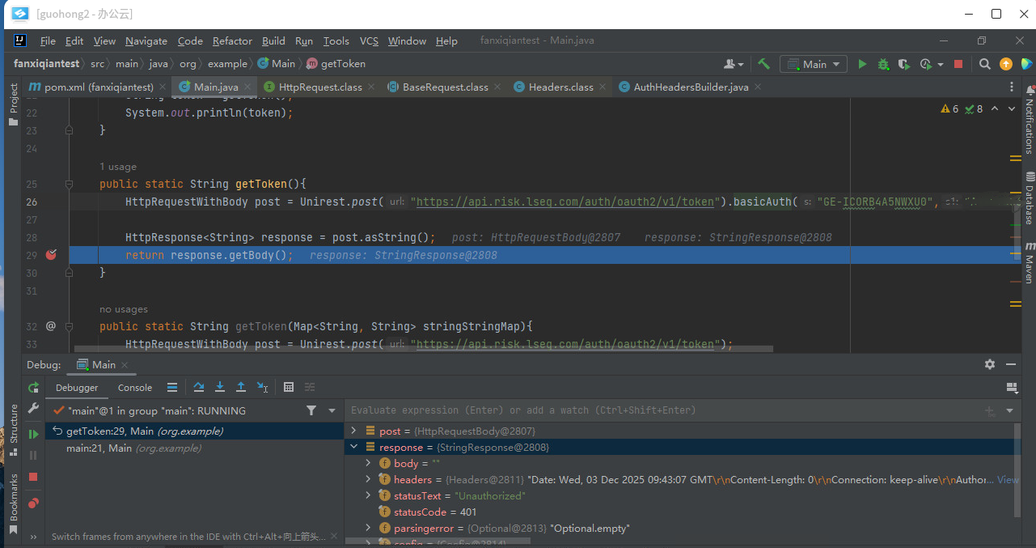The image size is (1036, 548).
Task: Click the 6 warnings indicator
Action: (x=949, y=108)
